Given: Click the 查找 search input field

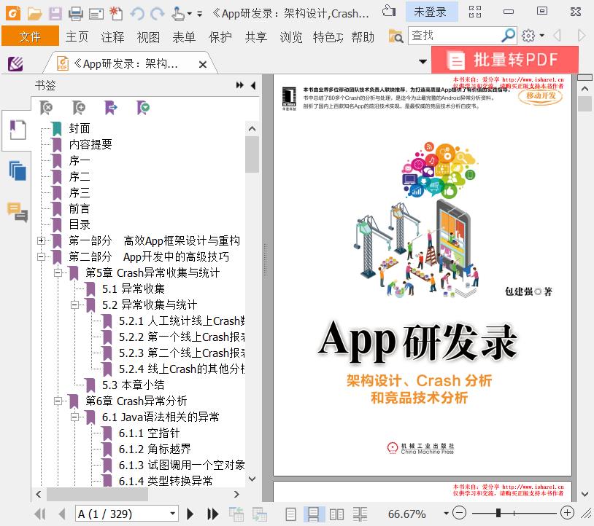Looking at the screenshot, I should pos(454,36).
